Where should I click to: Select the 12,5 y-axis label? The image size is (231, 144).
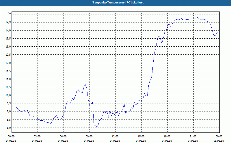click(x=8, y=55)
